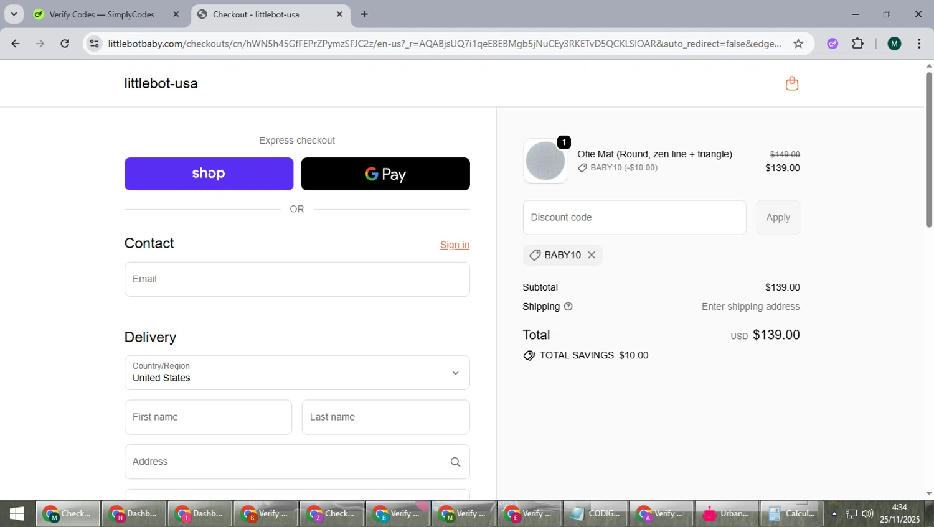Screen dimensions: 934x527
Task: Open the Chrome three-dot menu
Action: coord(919,44)
